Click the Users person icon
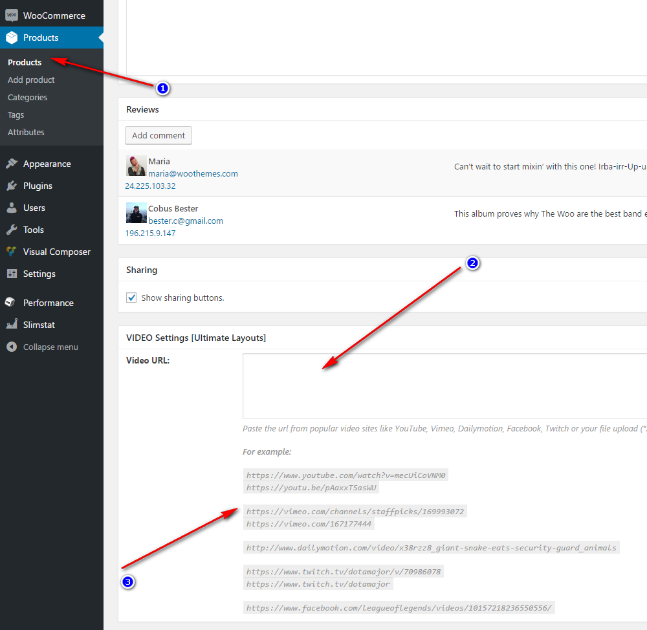This screenshot has height=630, width=647. click(x=12, y=208)
